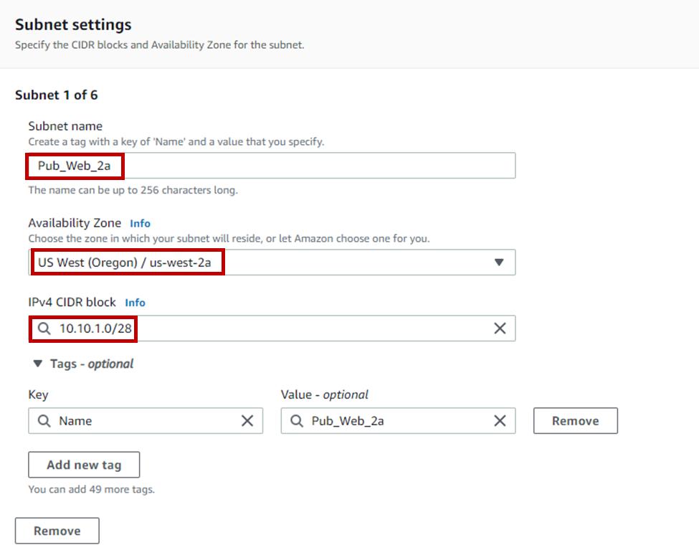The image size is (699, 558).
Task: Remove the Name tag row
Action: [576, 420]
